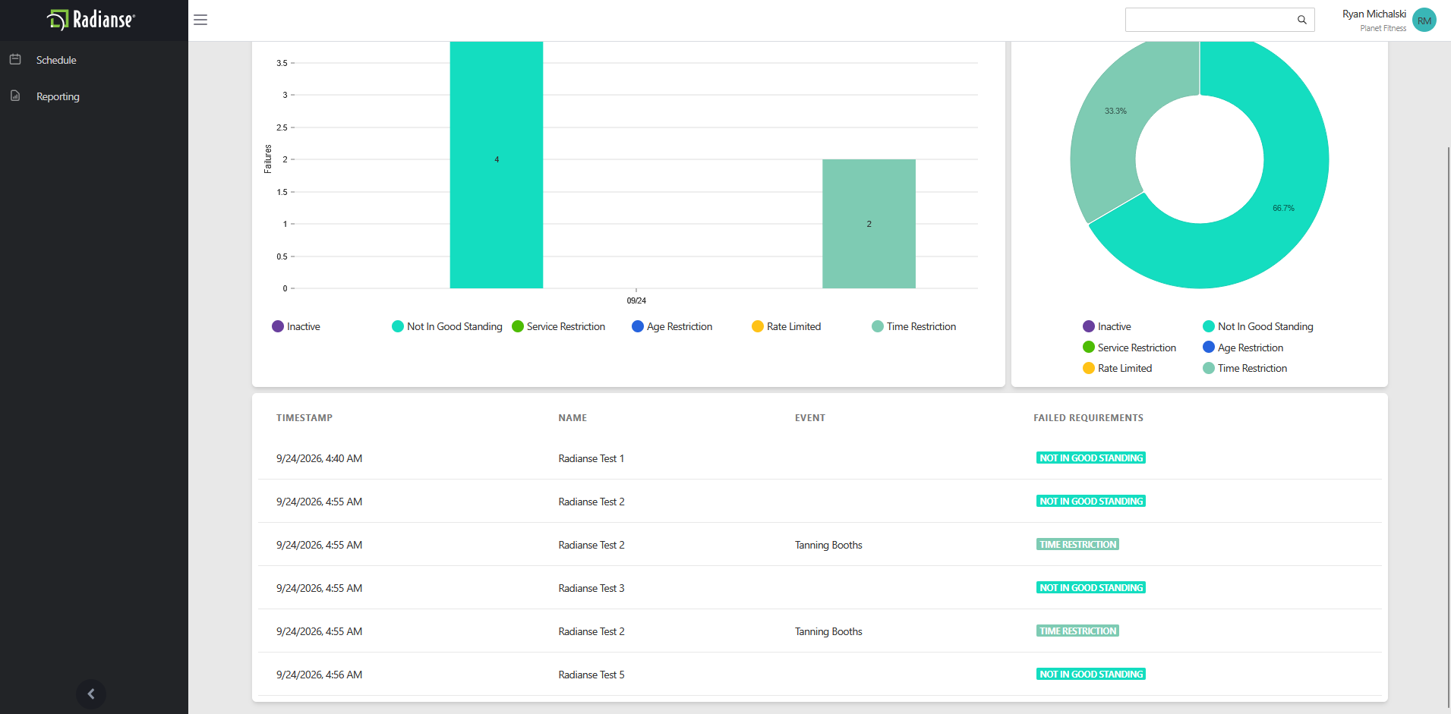Click the Not In Good Standing bar

pos(497,165)
